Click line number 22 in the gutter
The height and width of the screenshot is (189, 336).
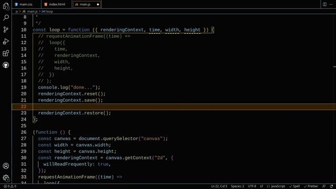coord(24,107)
